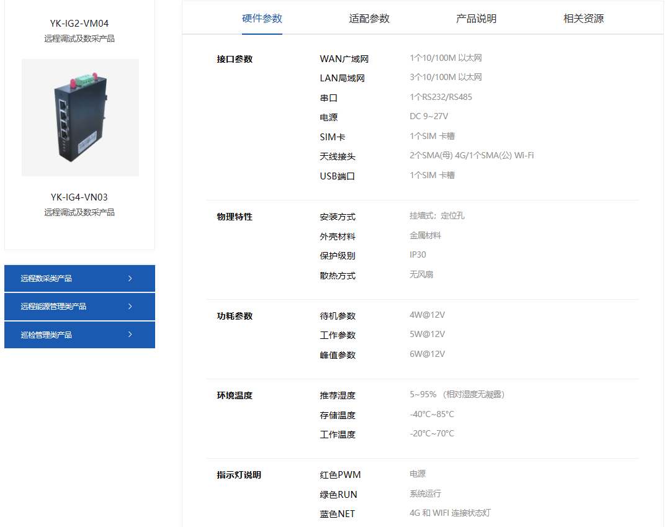
Task: Select the 相关资源 tab
Action: [x=582, y=19]
